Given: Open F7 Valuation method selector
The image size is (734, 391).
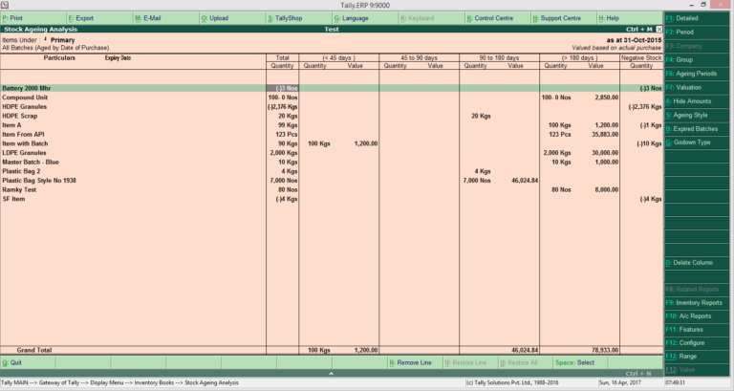Looking at the screenshot, I should [698, 86].
